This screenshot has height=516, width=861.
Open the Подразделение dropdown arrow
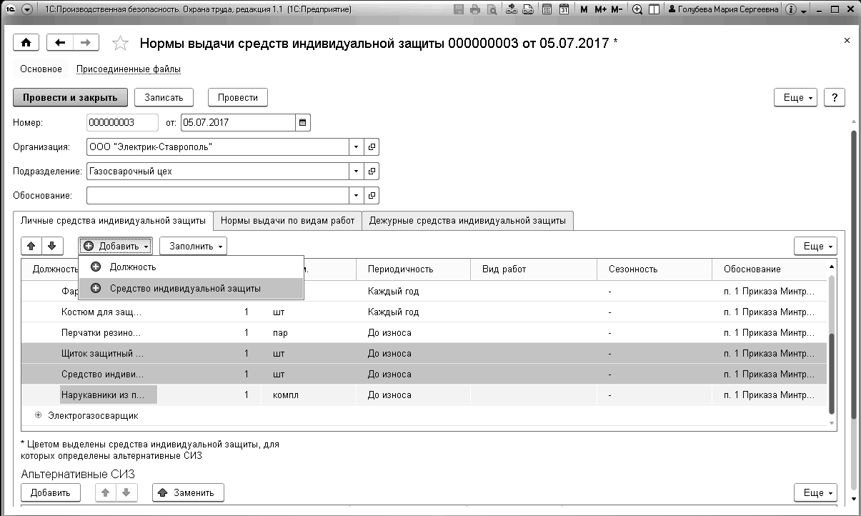tap(357, 171)
